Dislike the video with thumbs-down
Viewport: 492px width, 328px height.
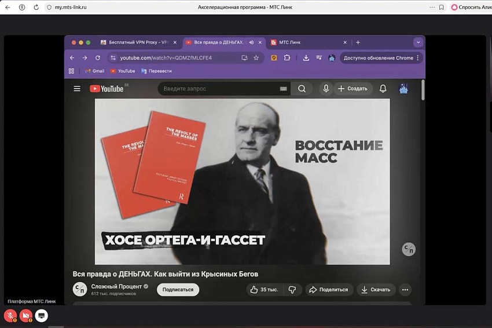[292, 290]
